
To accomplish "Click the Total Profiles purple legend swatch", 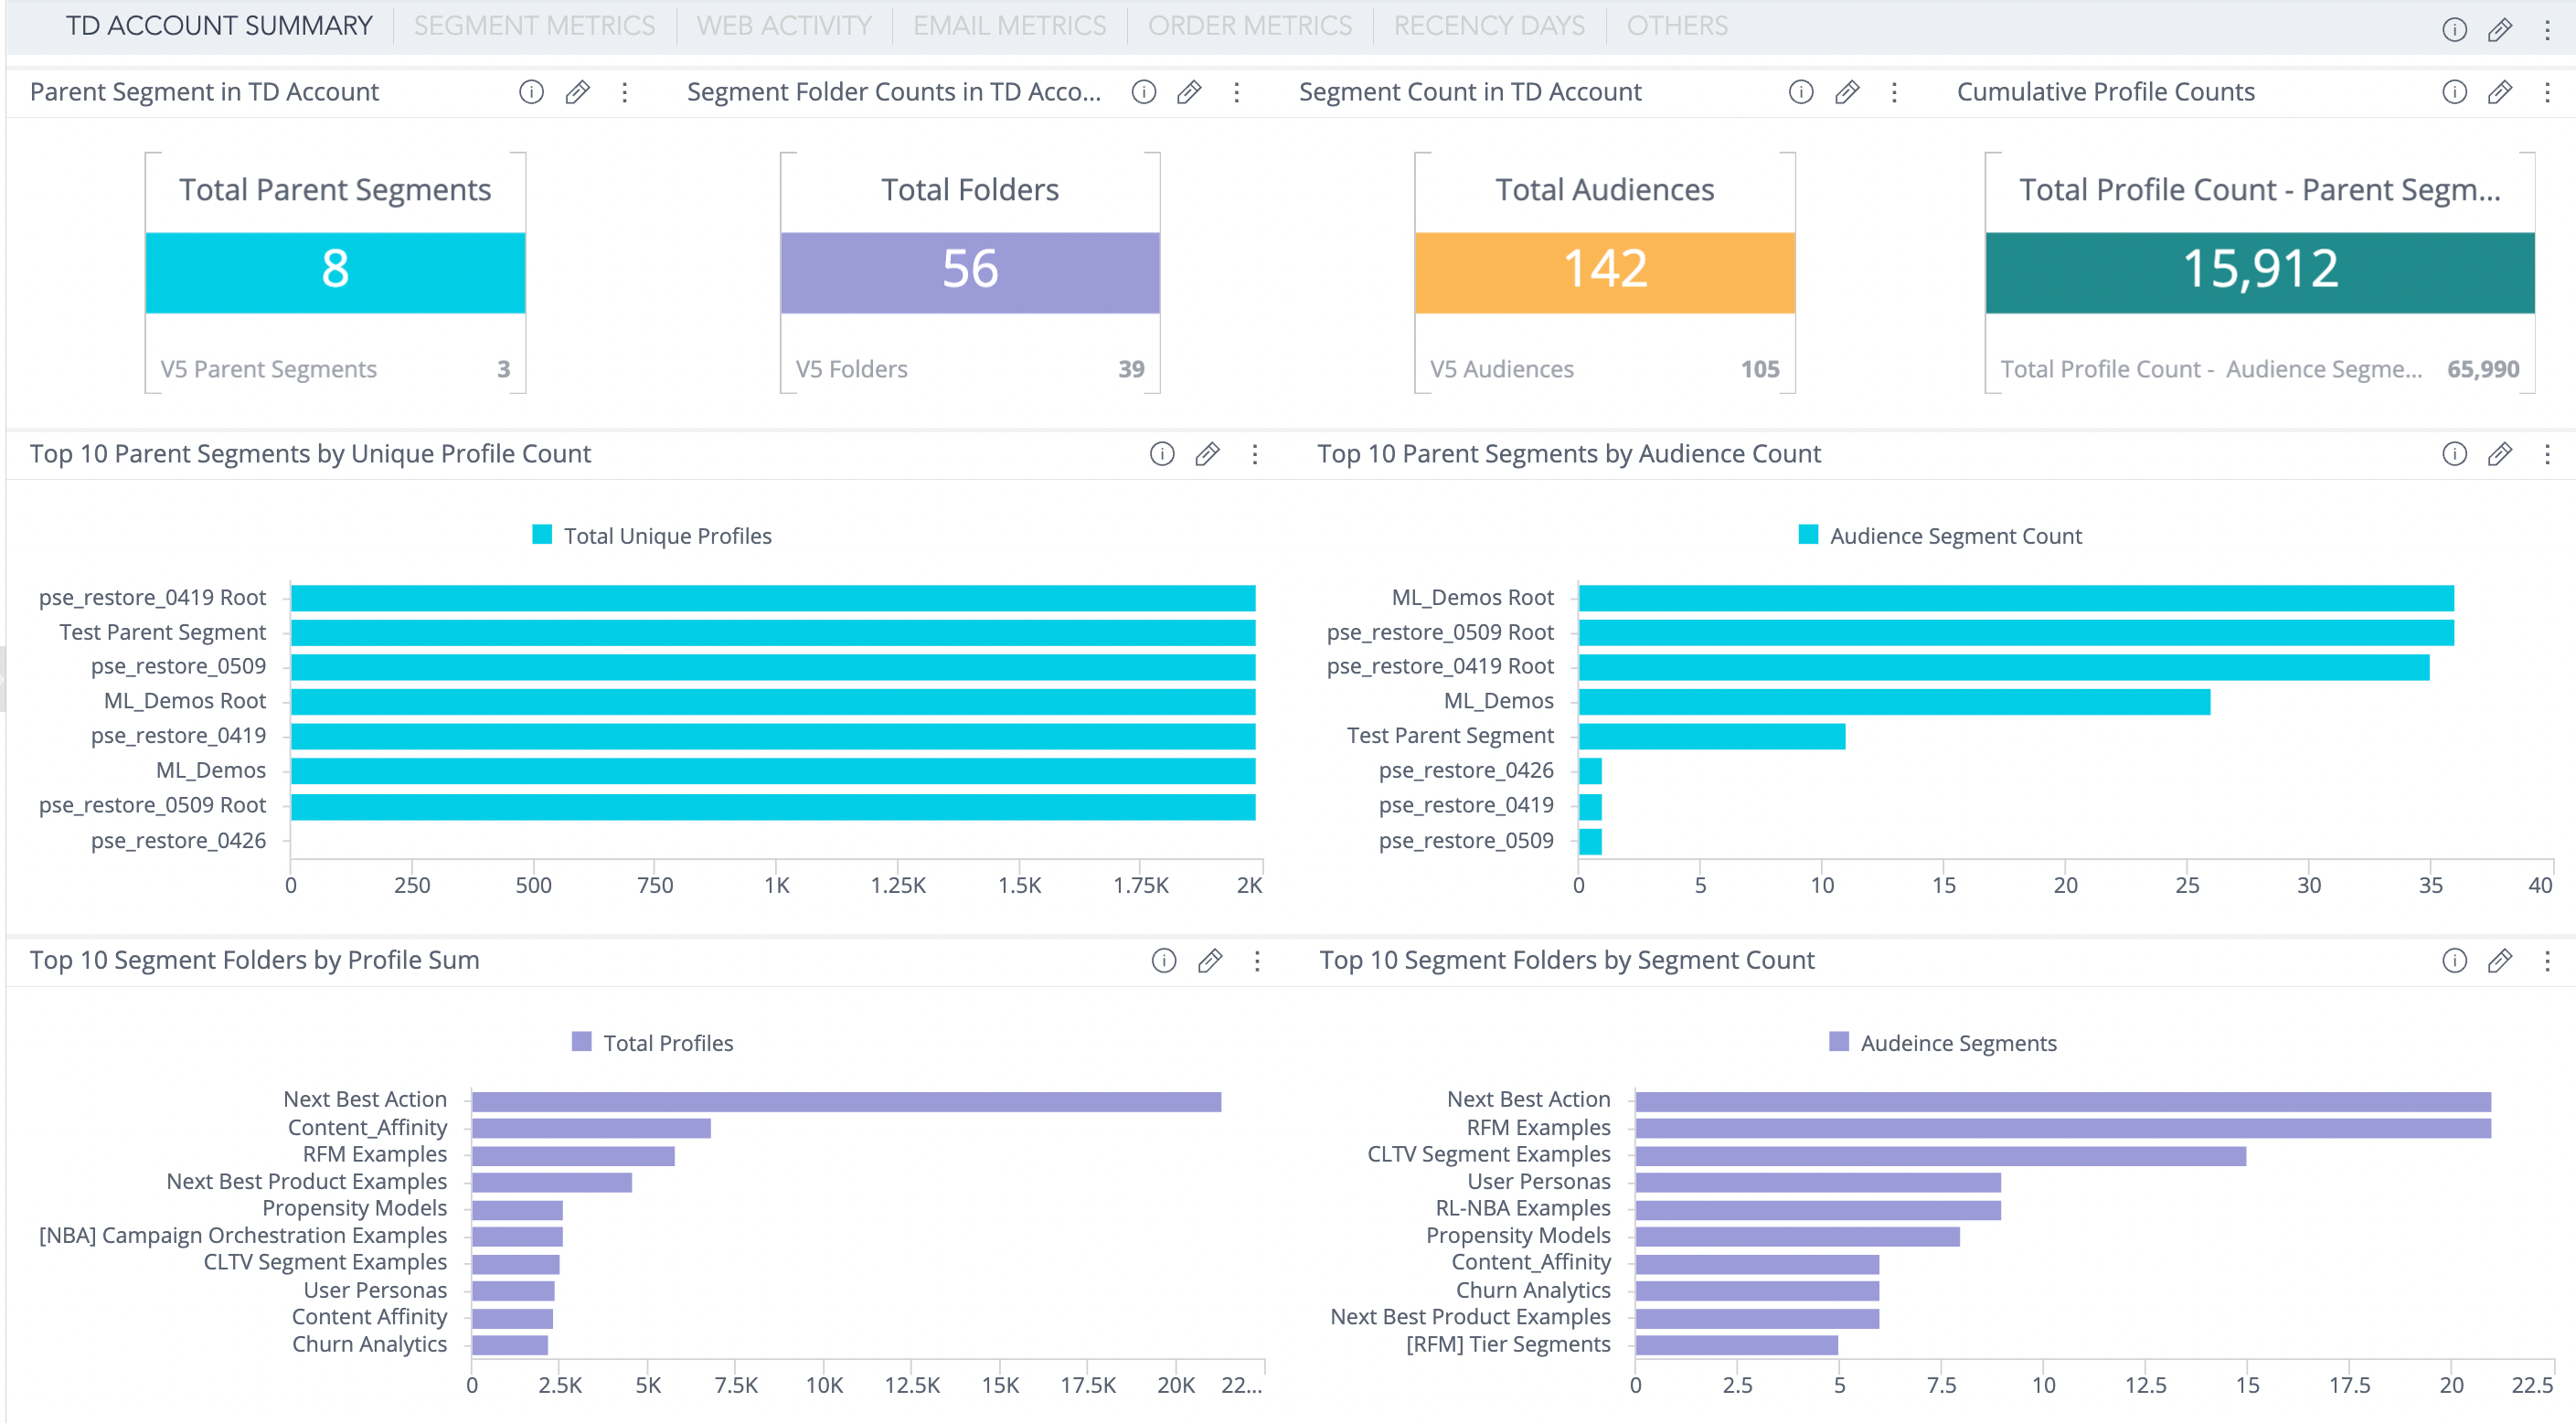I will [x=581, y=1043].
